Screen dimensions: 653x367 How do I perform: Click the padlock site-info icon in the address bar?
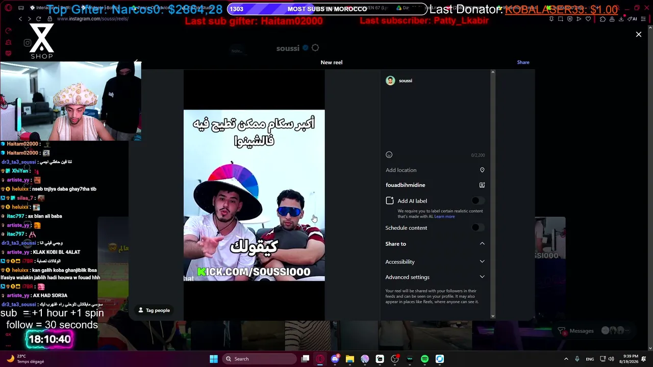point(50,19)
